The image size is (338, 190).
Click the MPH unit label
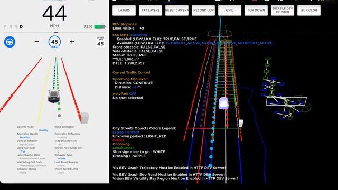54,26
